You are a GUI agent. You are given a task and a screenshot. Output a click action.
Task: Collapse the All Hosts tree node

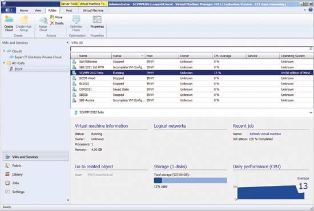tap(4, 63)
